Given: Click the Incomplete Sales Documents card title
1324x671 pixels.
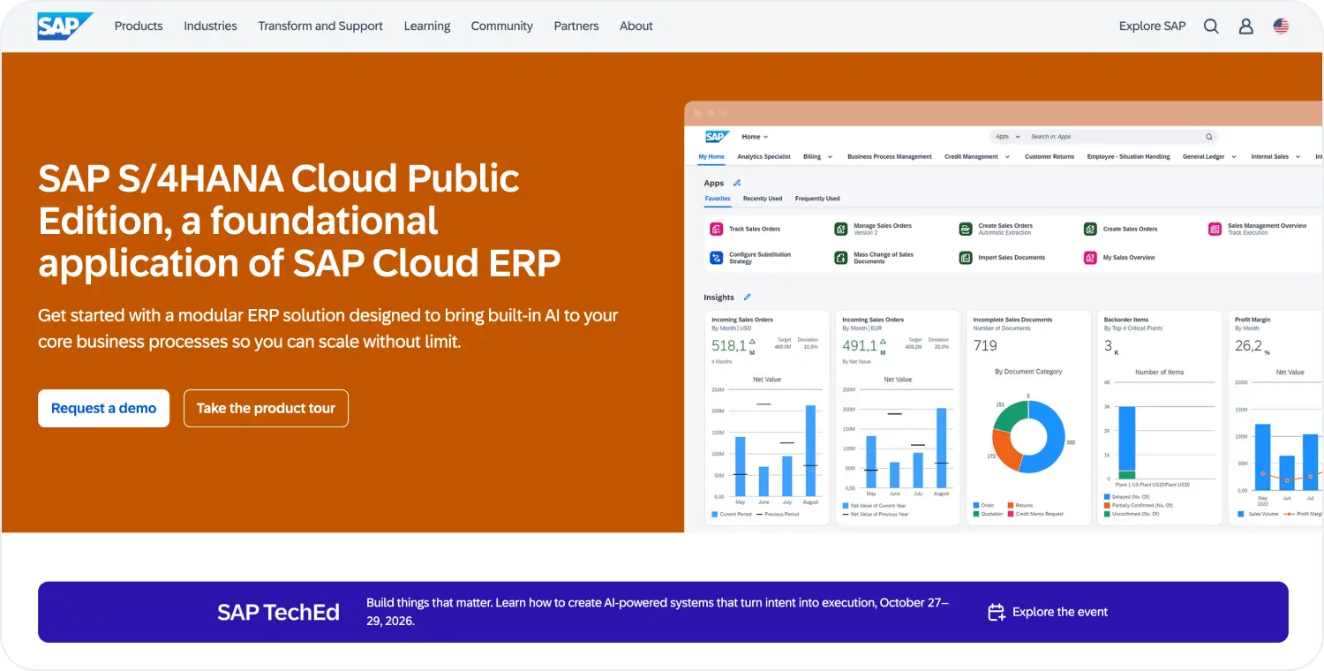Looking at the screenshot, I should [x=1012, y=320].
